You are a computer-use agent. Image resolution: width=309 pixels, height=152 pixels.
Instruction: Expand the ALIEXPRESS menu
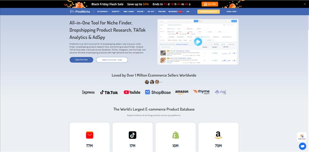pyautogui.click(x=103, y=12)
